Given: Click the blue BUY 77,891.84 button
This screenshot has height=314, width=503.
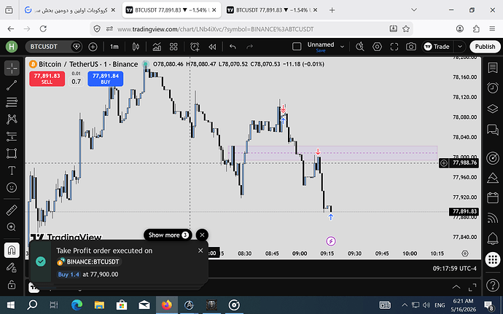Looking at the screenshot, I should [106, 79].
